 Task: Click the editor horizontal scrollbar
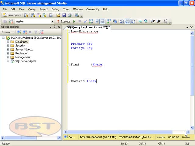click(120, 132)
